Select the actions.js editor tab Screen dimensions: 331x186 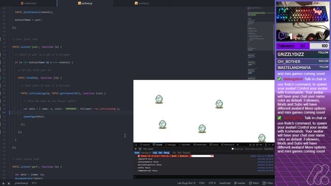click(85, 3)
